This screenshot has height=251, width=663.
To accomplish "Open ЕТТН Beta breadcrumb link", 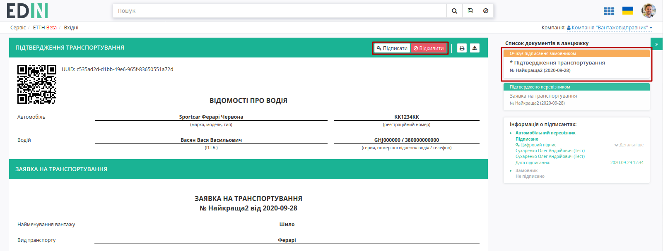I will pyautogui.click(x=45, y=28).
